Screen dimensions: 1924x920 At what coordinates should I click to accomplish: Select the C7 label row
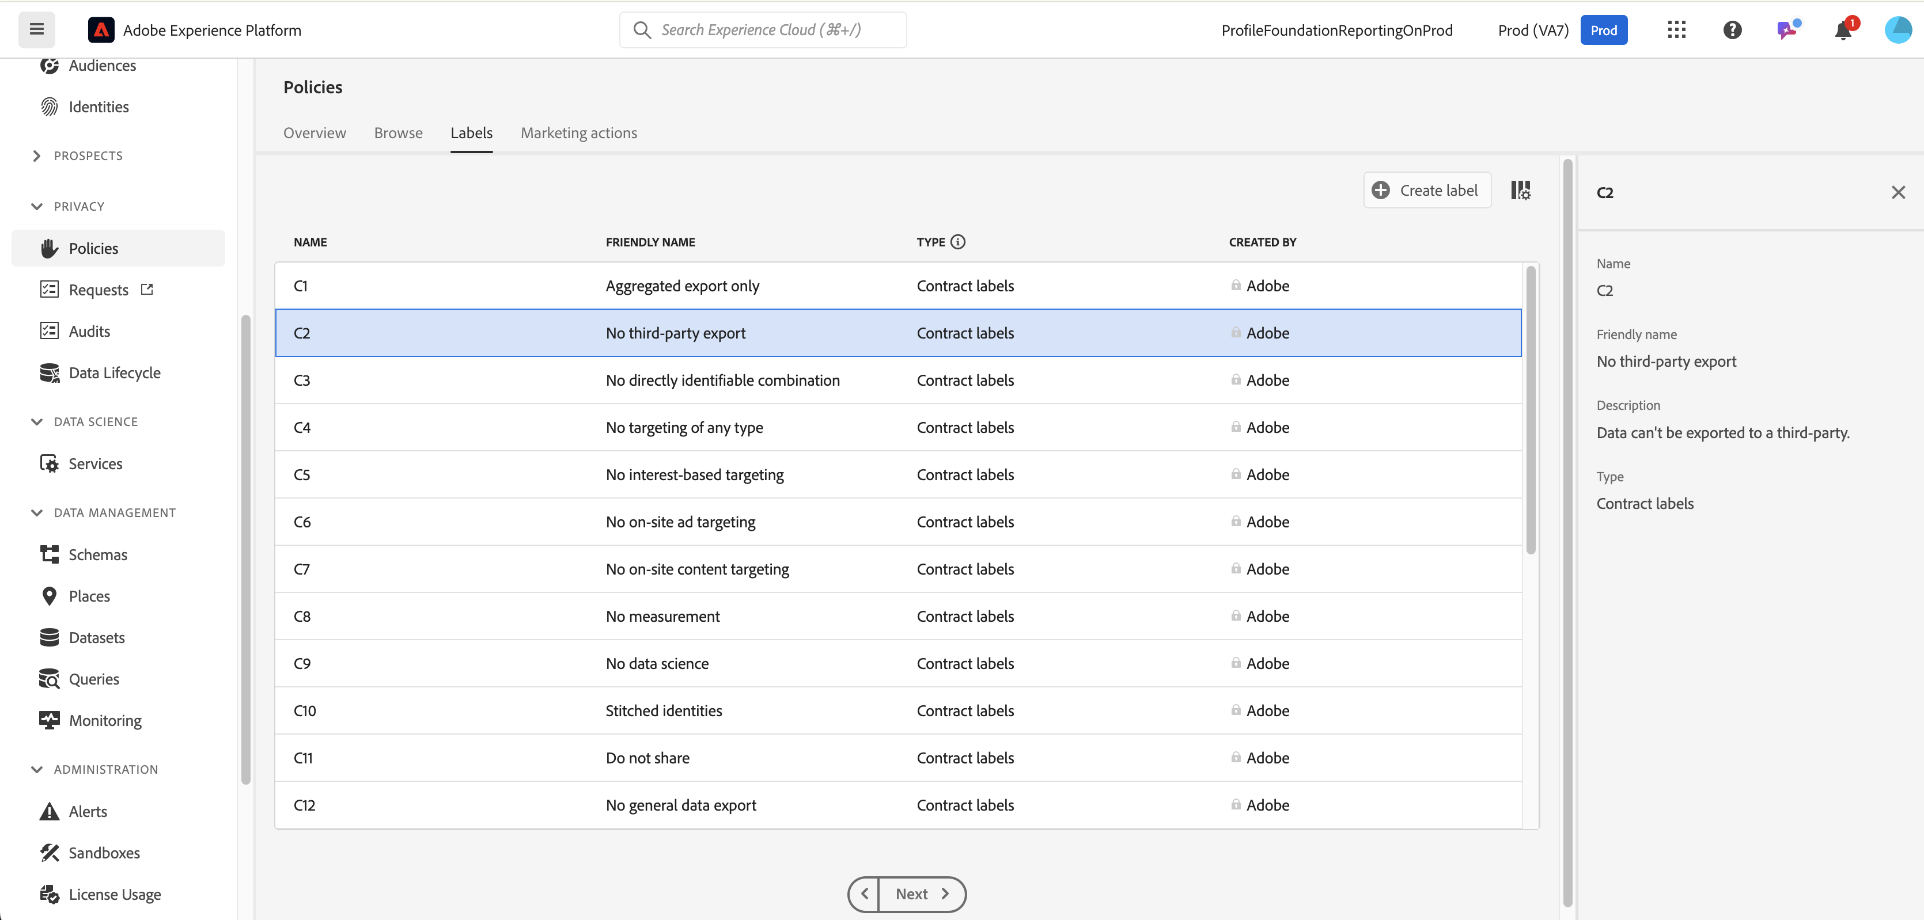[x=896, y=569]
